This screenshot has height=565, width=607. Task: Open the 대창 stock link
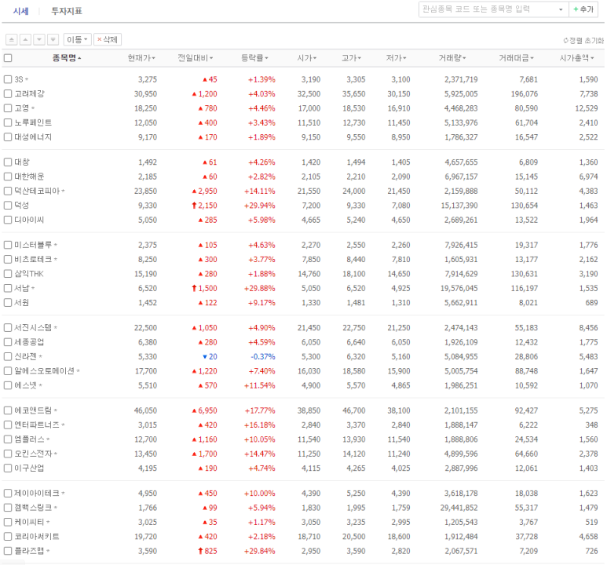[22, 162]
